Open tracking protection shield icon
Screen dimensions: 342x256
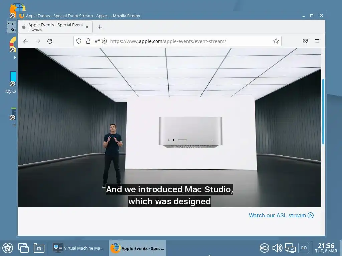click(x=79, y=41)
